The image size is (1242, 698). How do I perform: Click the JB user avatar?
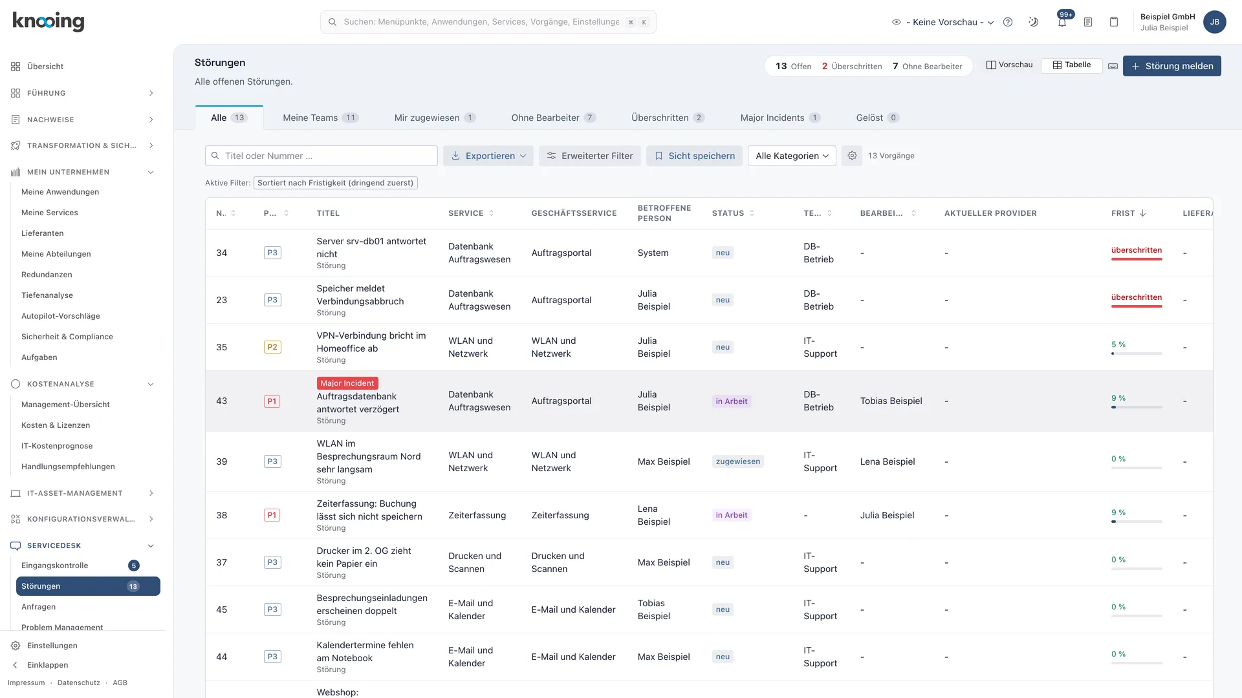click(x=1215, y=22)
